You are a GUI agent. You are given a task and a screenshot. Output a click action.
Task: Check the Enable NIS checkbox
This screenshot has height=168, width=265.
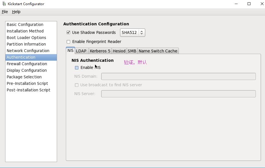point(77,68)
